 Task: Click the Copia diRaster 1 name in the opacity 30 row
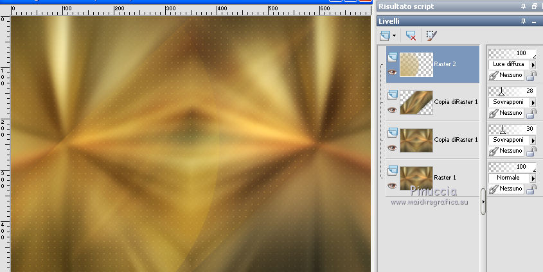click(x=456, y=140)
